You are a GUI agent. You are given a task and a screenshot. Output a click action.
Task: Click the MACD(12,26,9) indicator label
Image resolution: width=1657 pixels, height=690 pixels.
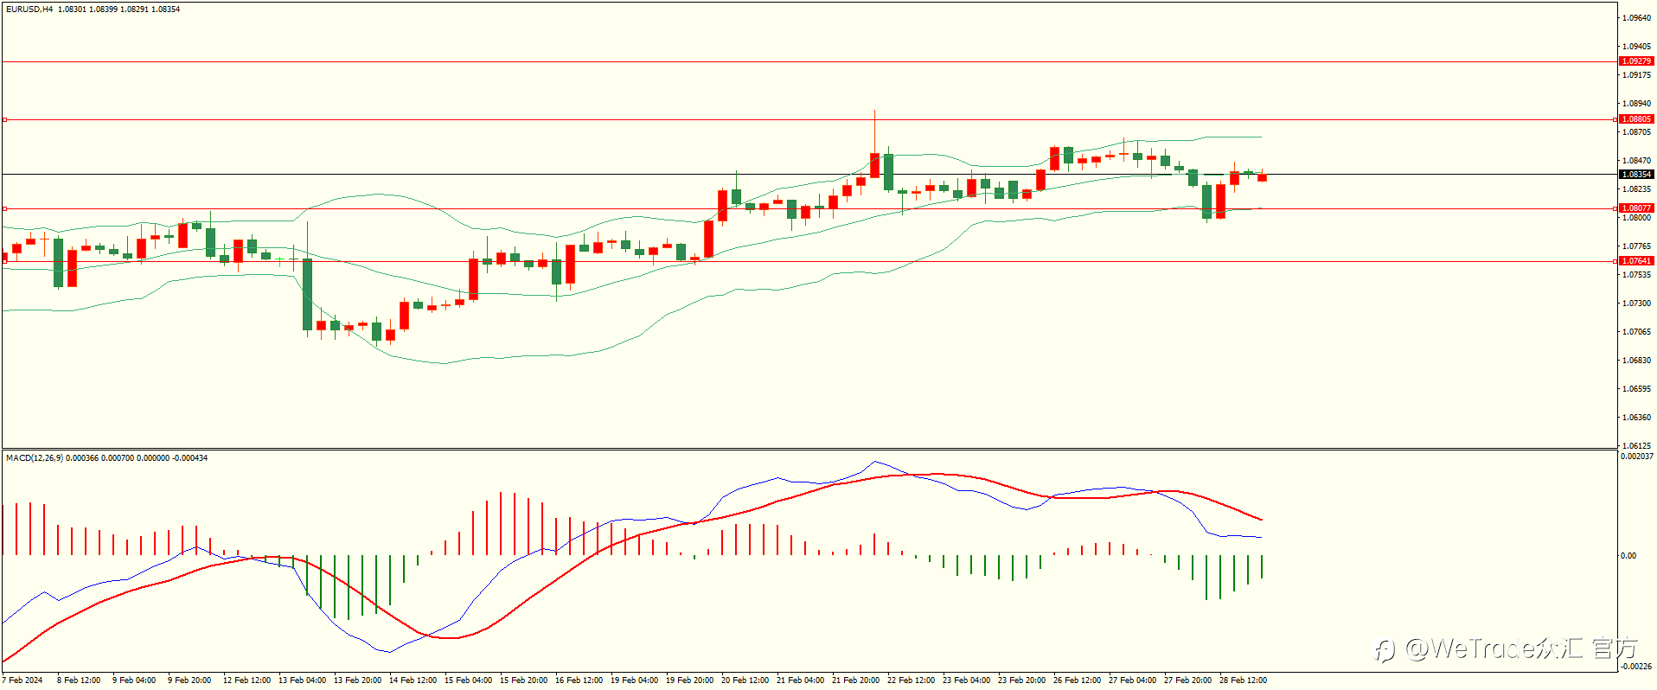point(34,458)
